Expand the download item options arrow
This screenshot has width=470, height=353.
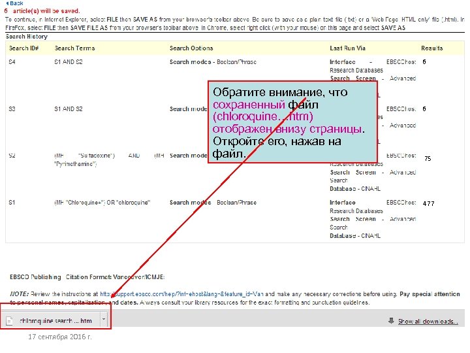pos(104,320)
